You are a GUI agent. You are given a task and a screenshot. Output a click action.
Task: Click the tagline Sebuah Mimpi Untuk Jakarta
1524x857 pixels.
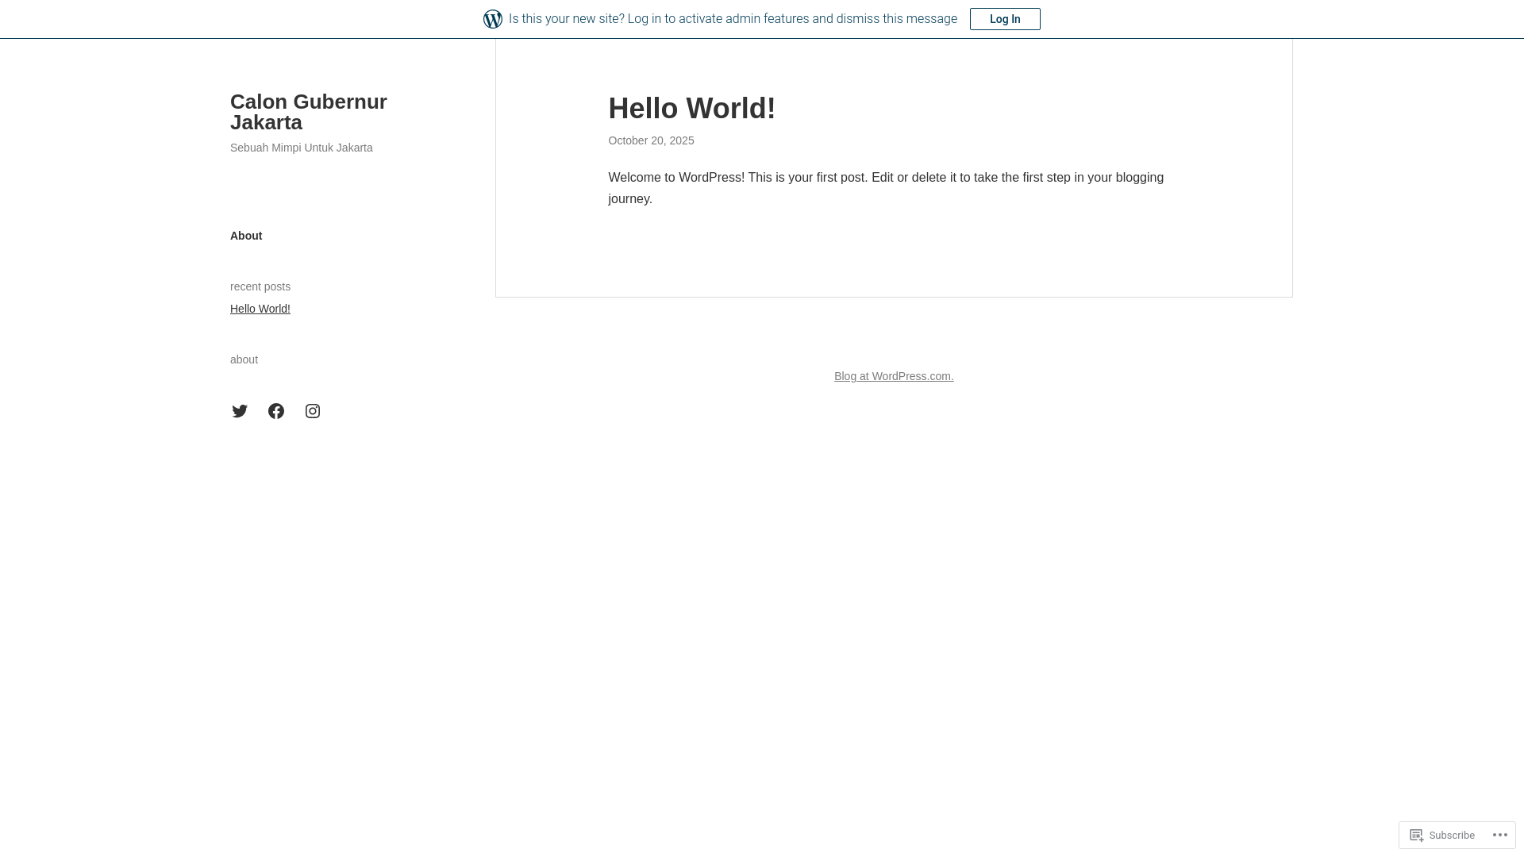(x=301, y=148)
